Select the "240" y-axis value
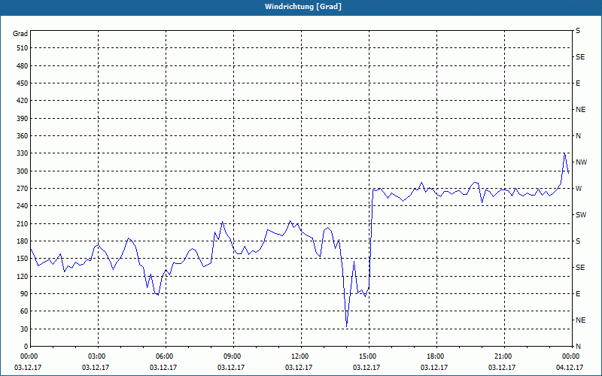This screenshot has height=376, width=602. (x=22, y=206)
